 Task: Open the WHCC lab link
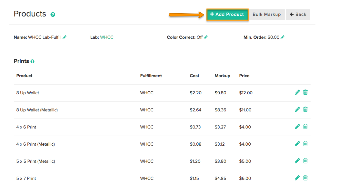107,37
